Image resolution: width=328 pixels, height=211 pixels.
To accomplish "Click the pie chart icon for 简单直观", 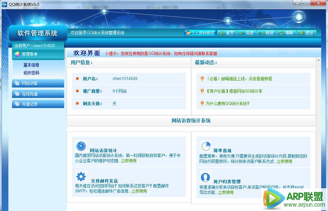I will [x=206, y=146].
